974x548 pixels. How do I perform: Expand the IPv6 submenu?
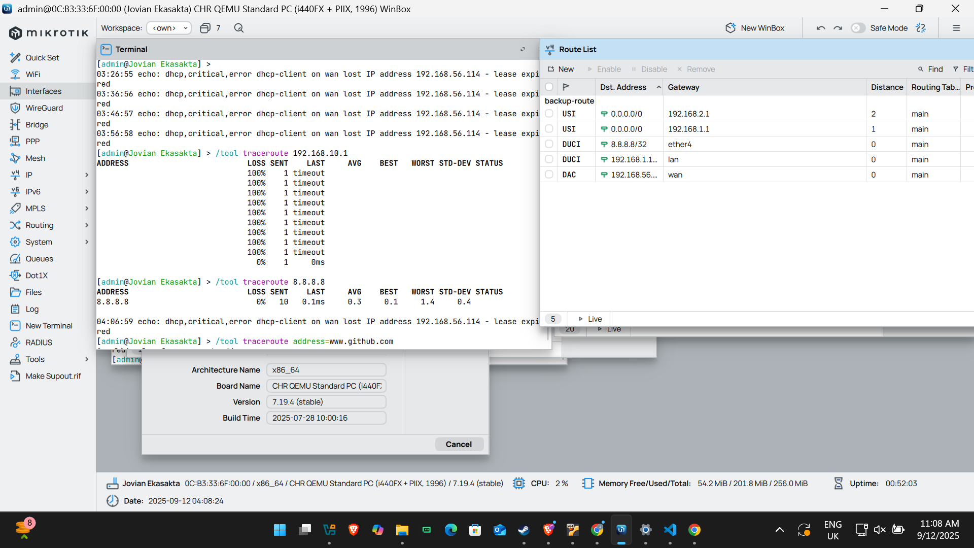tap(87, 192)
